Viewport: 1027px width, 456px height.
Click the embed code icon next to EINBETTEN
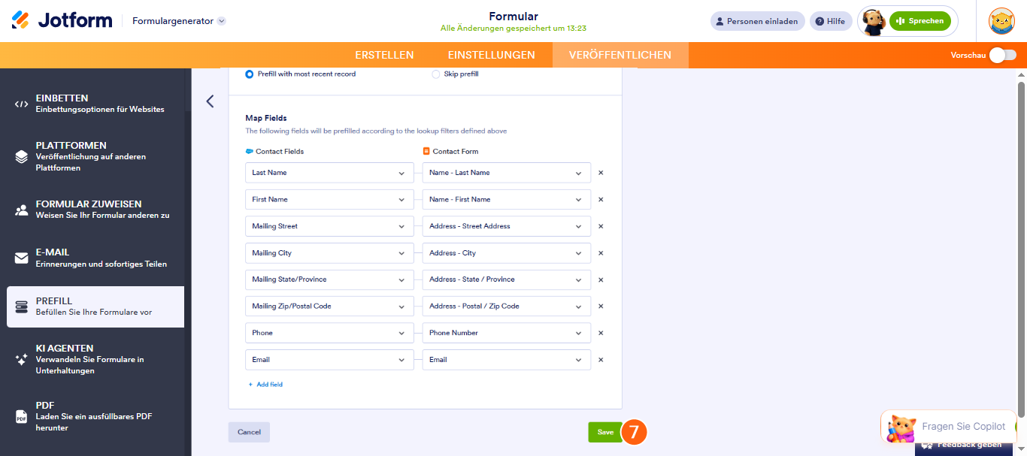[x=21, y=104]
